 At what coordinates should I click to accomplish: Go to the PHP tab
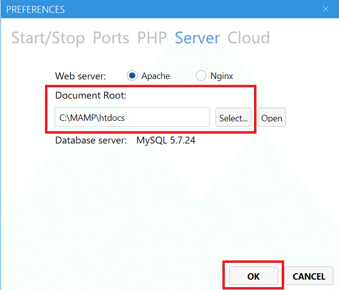point(152,38)
